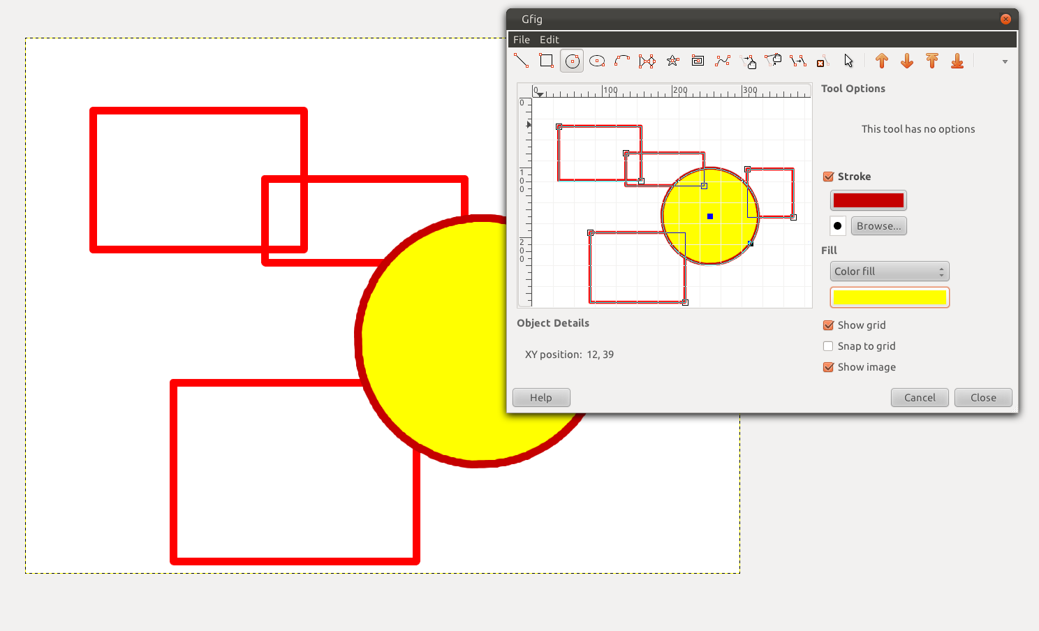1039x631 pixels.
Task: Open the Edit menu
Action: tap(549, 39)
